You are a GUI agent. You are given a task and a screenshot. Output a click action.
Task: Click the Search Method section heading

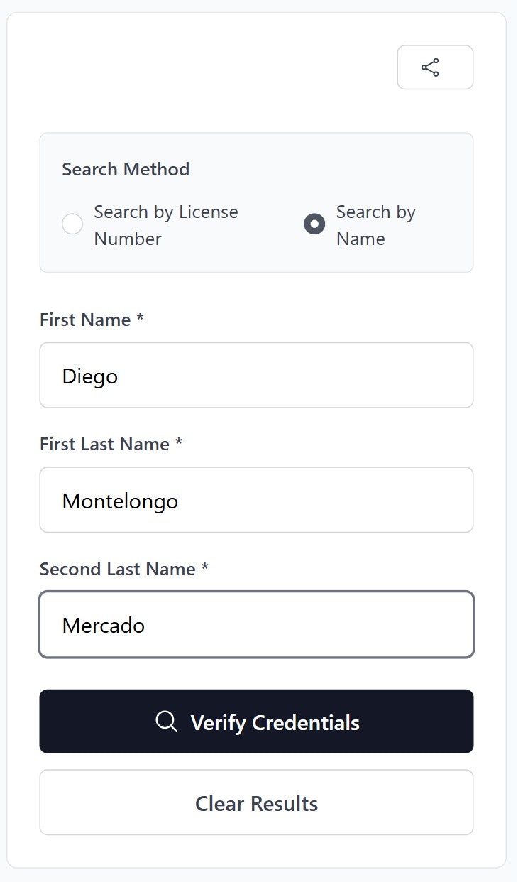(126, 169)
